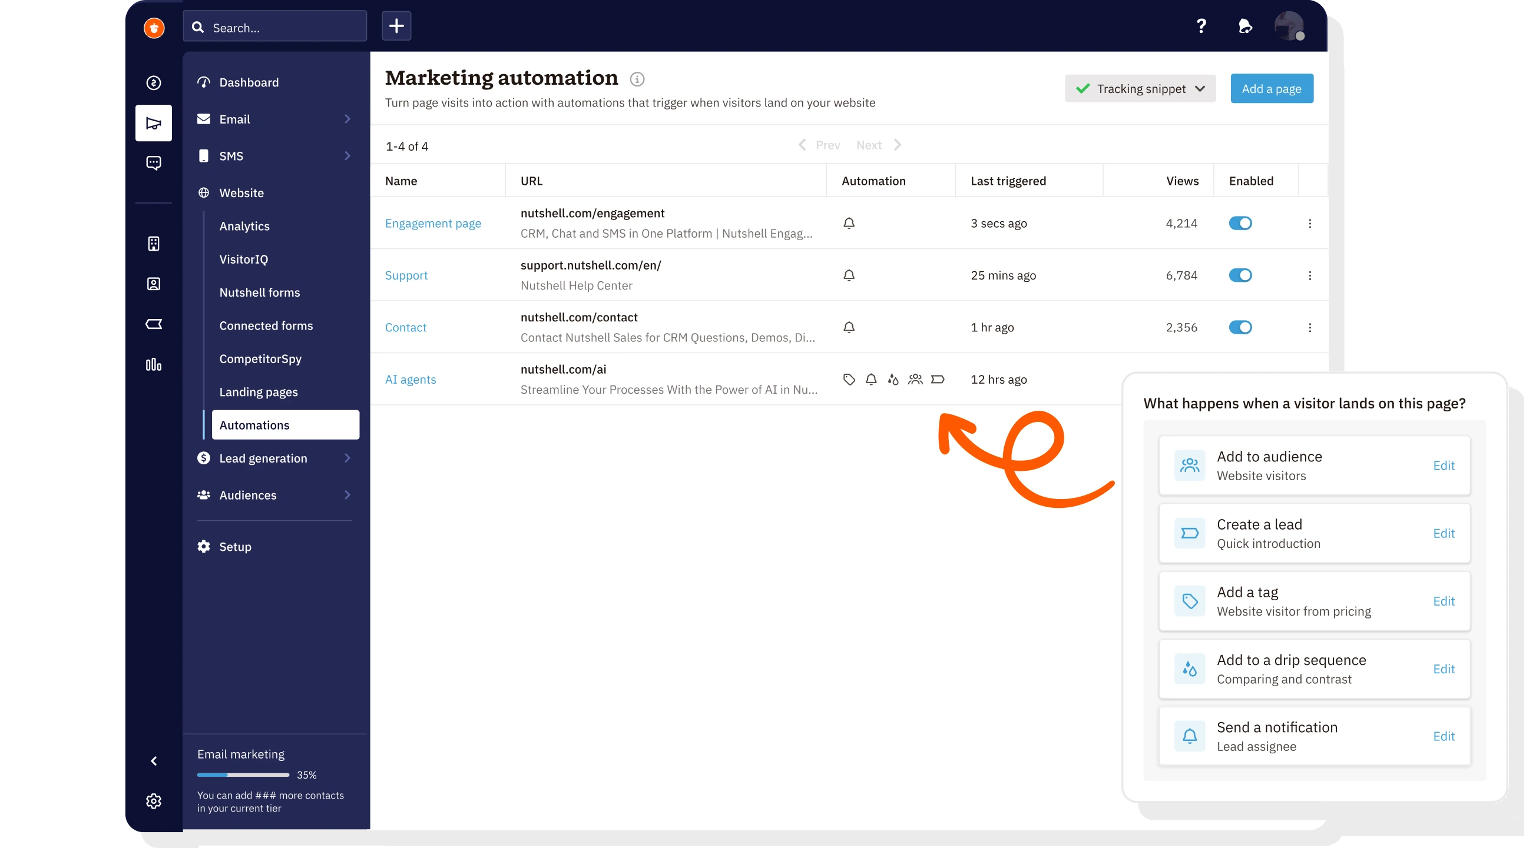
Task: Click the plus quick-add button
Action: point(396,26)
